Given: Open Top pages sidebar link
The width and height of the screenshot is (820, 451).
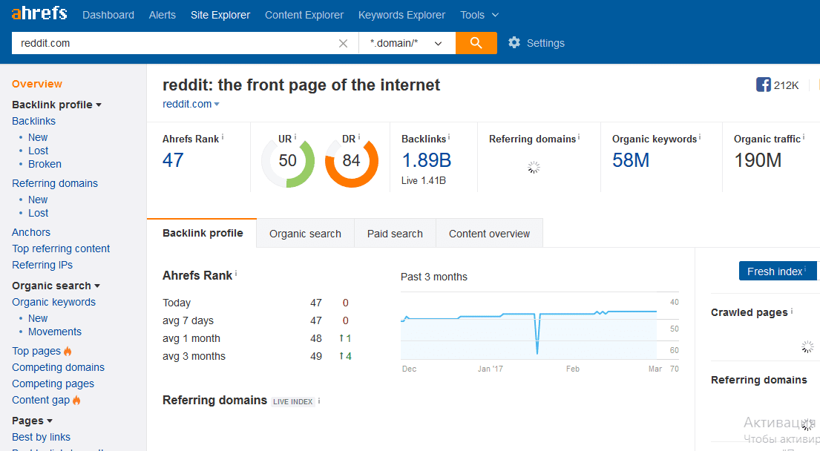Looking at the screenshot, I should 36,351.
